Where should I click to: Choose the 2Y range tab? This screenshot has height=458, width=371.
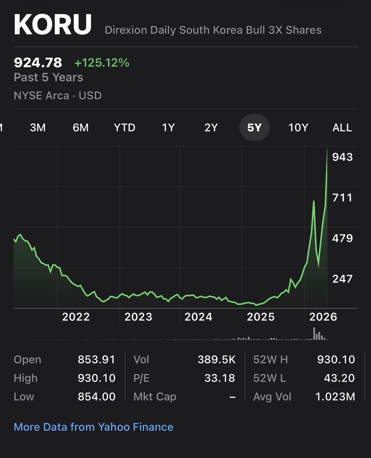(211, 128)
